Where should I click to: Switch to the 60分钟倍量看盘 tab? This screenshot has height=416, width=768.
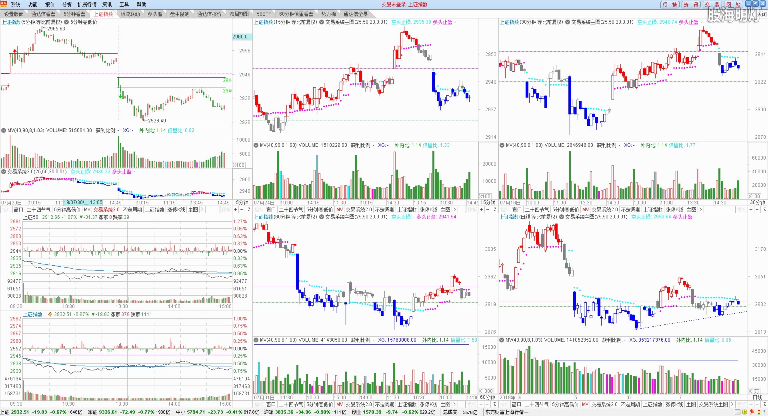tap(296, 14)
